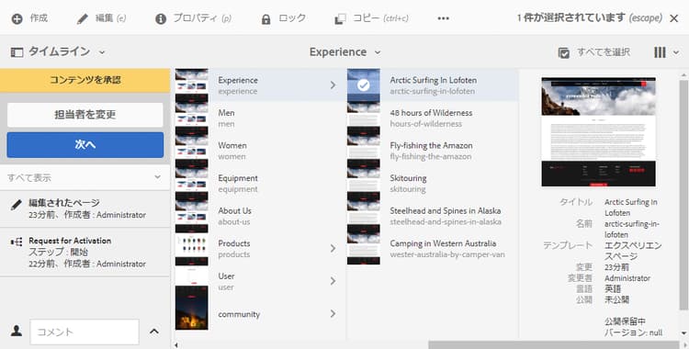The height and width of the screenshot is (349, 689).
Task: Expand the Experience folder chevron
Action: point(333,84)
